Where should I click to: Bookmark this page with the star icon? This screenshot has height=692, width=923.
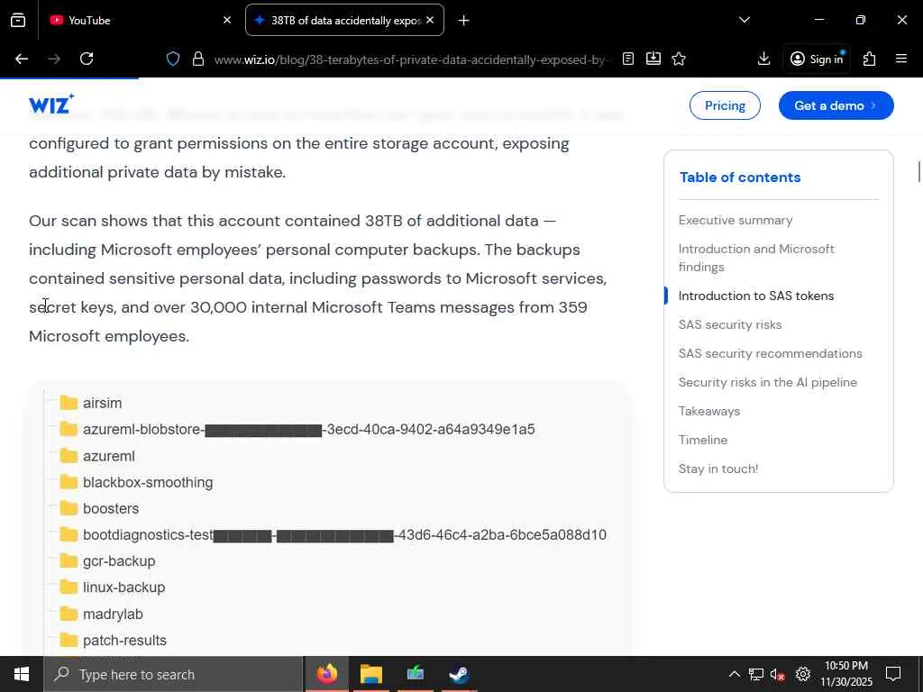pos(679,59)
